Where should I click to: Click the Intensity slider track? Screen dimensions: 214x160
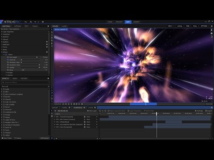point(30,60)
